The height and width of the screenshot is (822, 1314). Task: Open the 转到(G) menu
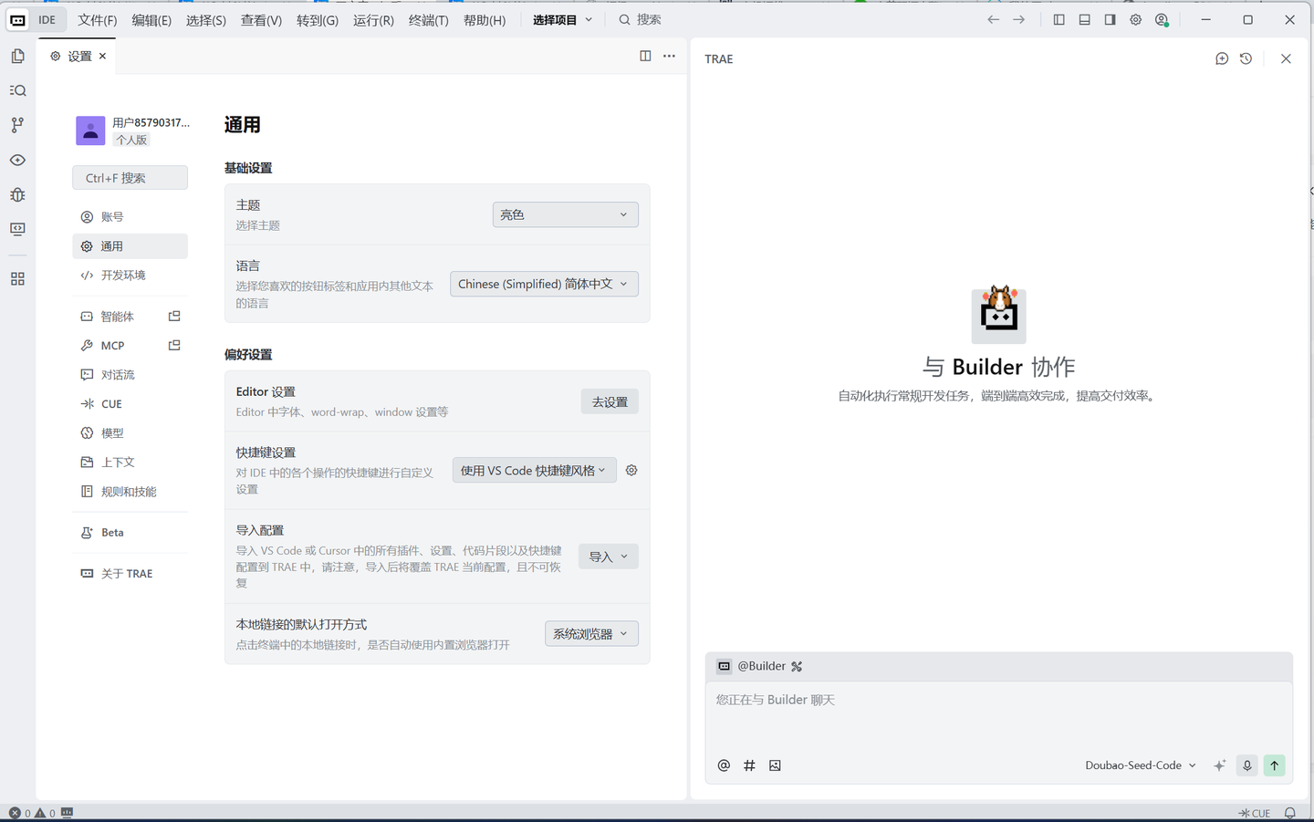click(x=318, y=19)
